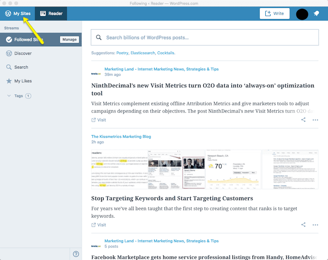Viewport: 328px width, 260px height.
Task: Click the WordPress logo in My Sites
Action: coord(8,14)
